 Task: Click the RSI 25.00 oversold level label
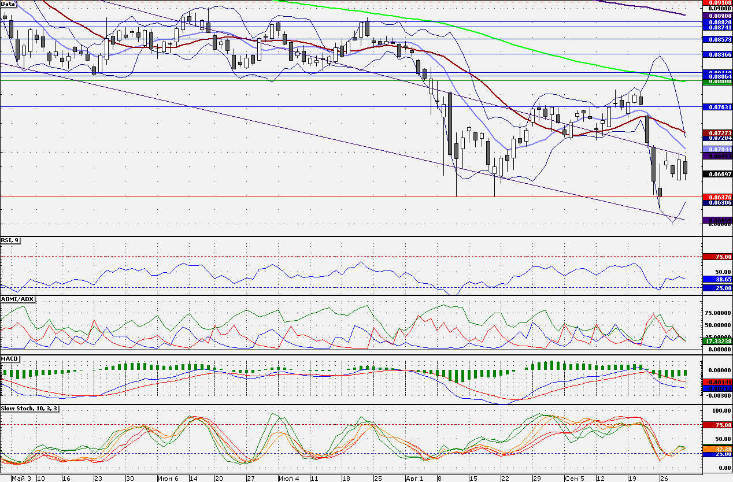[x=717, y=288]
